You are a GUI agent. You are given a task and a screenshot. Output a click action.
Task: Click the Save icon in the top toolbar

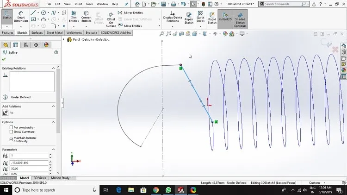pos(163,4)
